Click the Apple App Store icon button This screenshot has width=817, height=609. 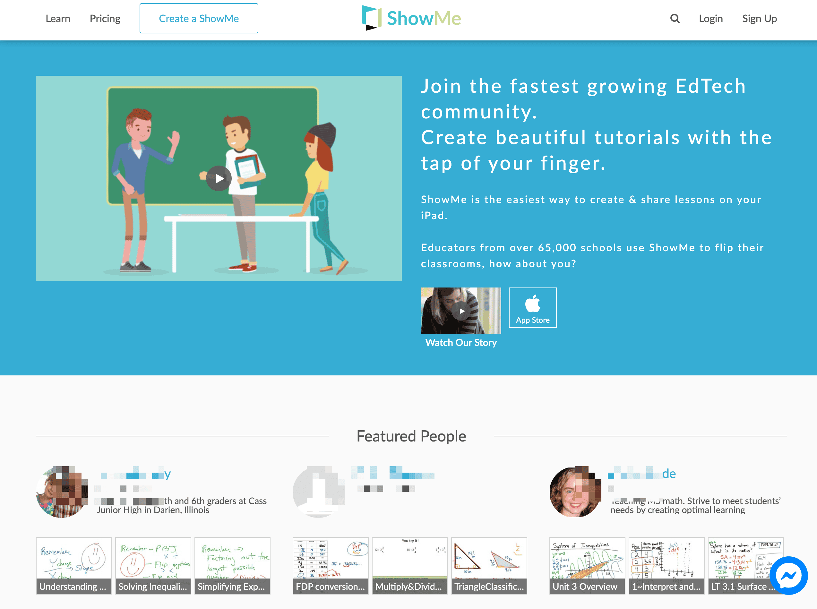pos(532,308)
